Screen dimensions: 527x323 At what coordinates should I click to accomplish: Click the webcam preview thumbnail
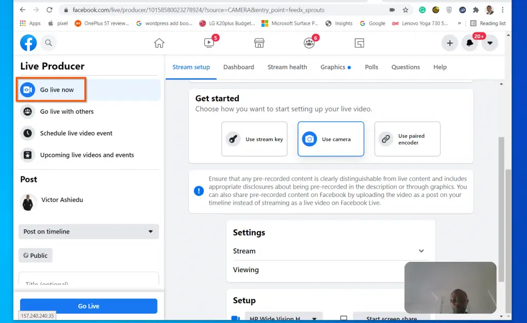450,288
